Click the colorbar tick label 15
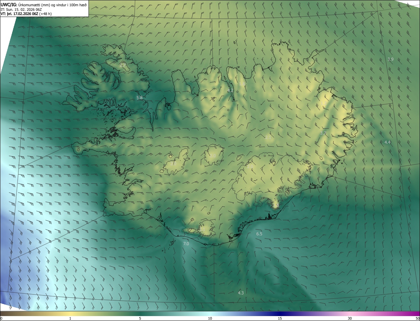This screenshot has height=321, width=420. click(x=280, y=319)
